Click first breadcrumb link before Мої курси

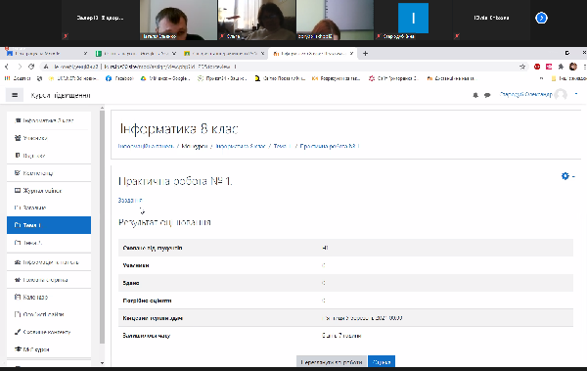point(146,146)
